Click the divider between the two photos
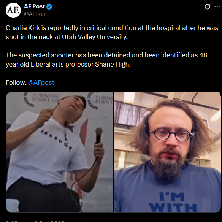The width and height of the screenshot is (222, 222). coord(113,152)
